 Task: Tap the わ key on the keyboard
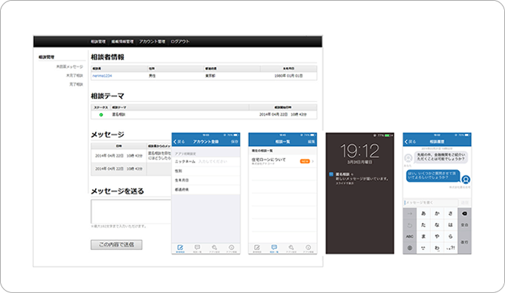point(437,248)
